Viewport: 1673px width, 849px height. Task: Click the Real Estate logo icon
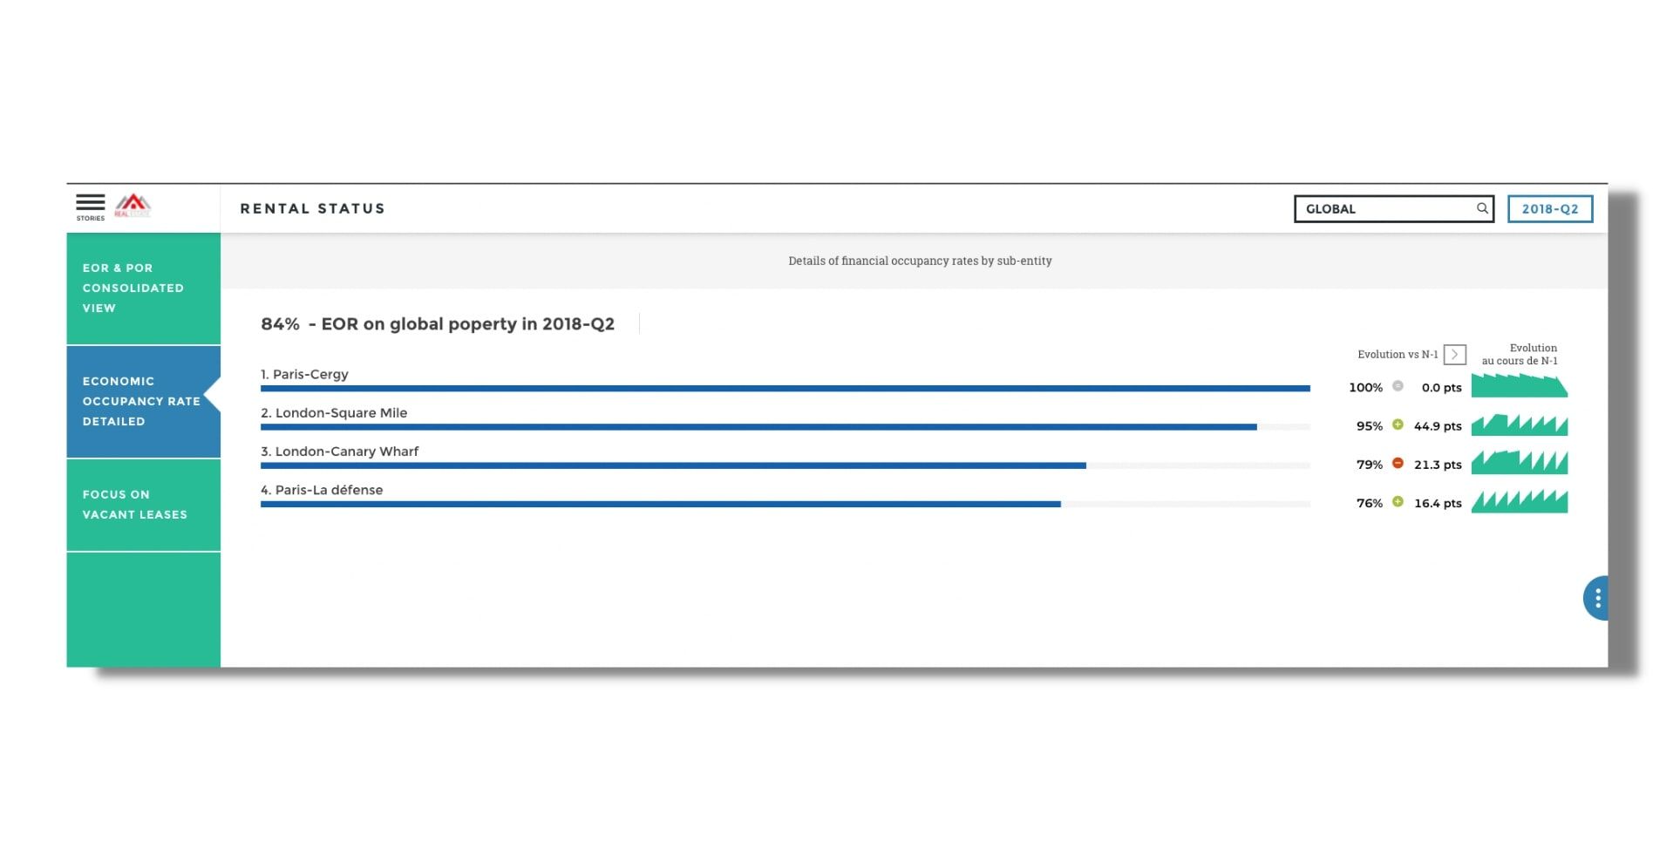[x=133, y=206]
